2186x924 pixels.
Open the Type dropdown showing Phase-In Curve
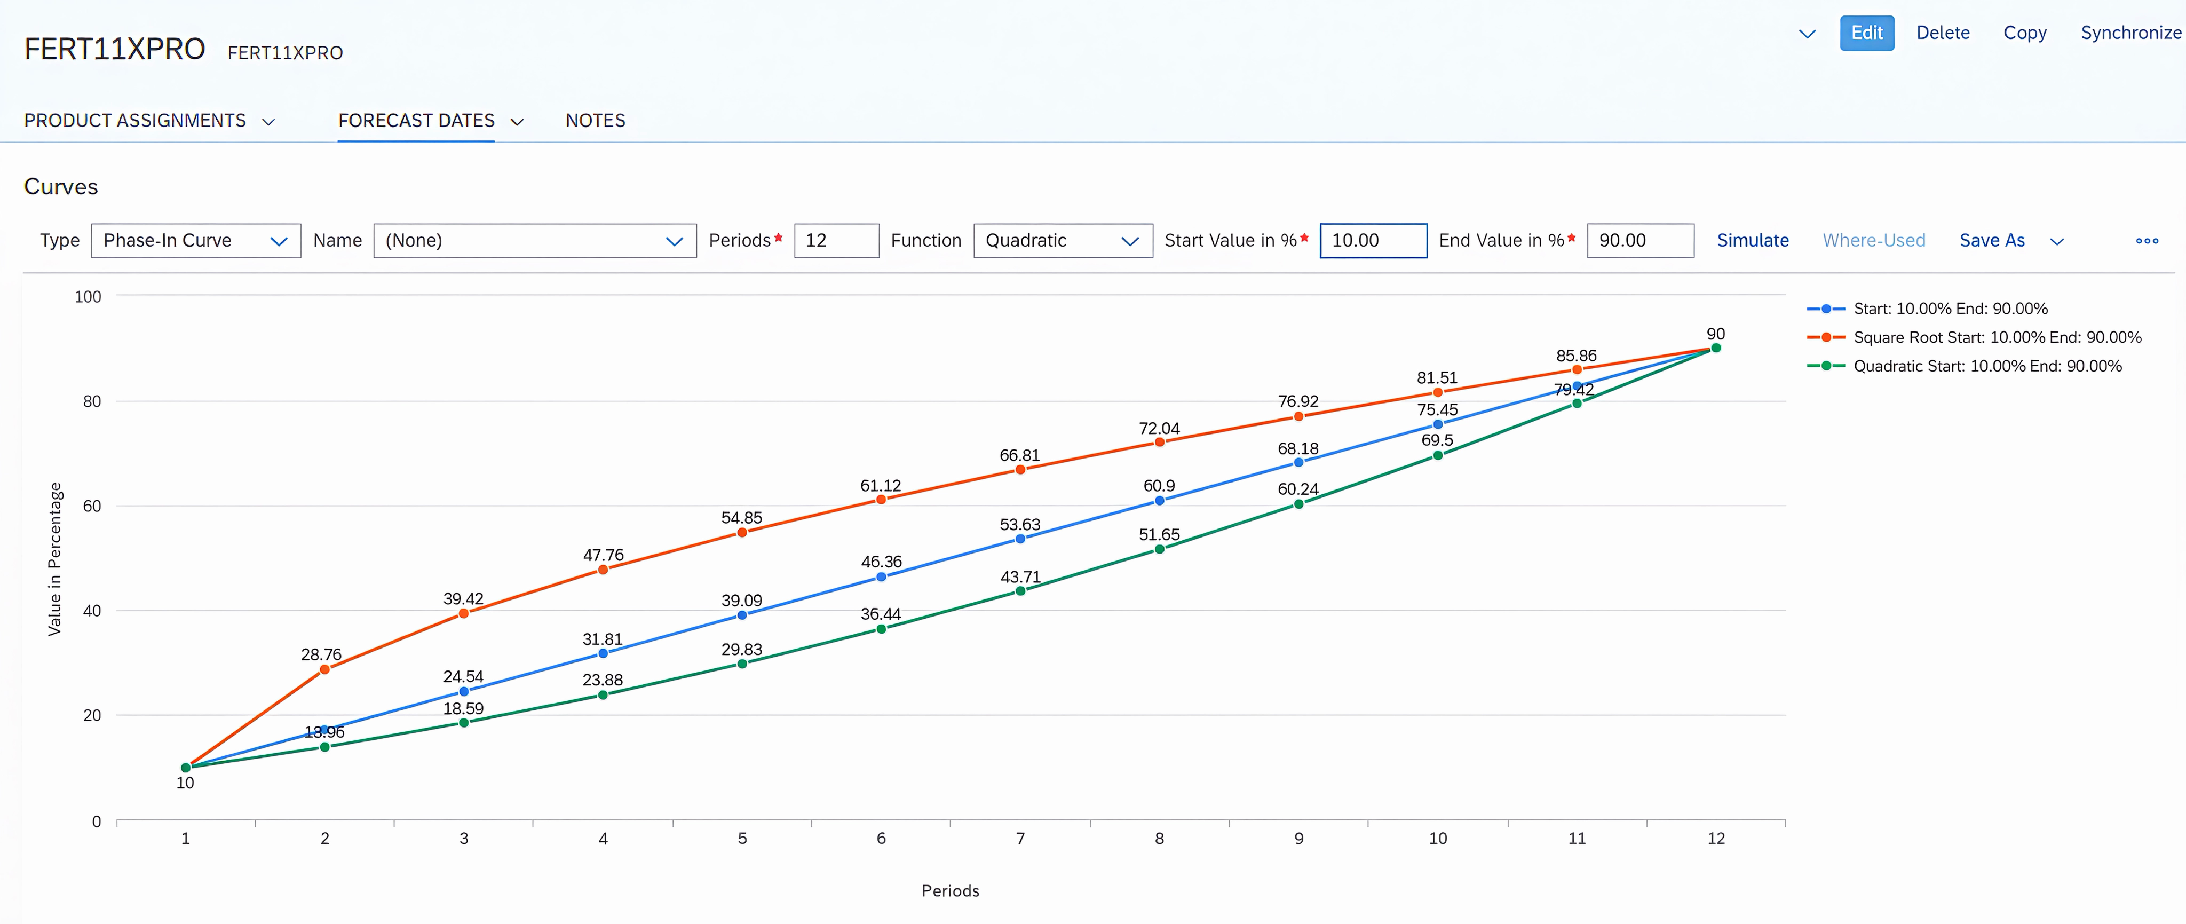(x=196, y=241)
